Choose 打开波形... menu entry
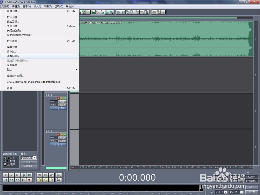This screenshot has height=195, width=260. (40, 41)
